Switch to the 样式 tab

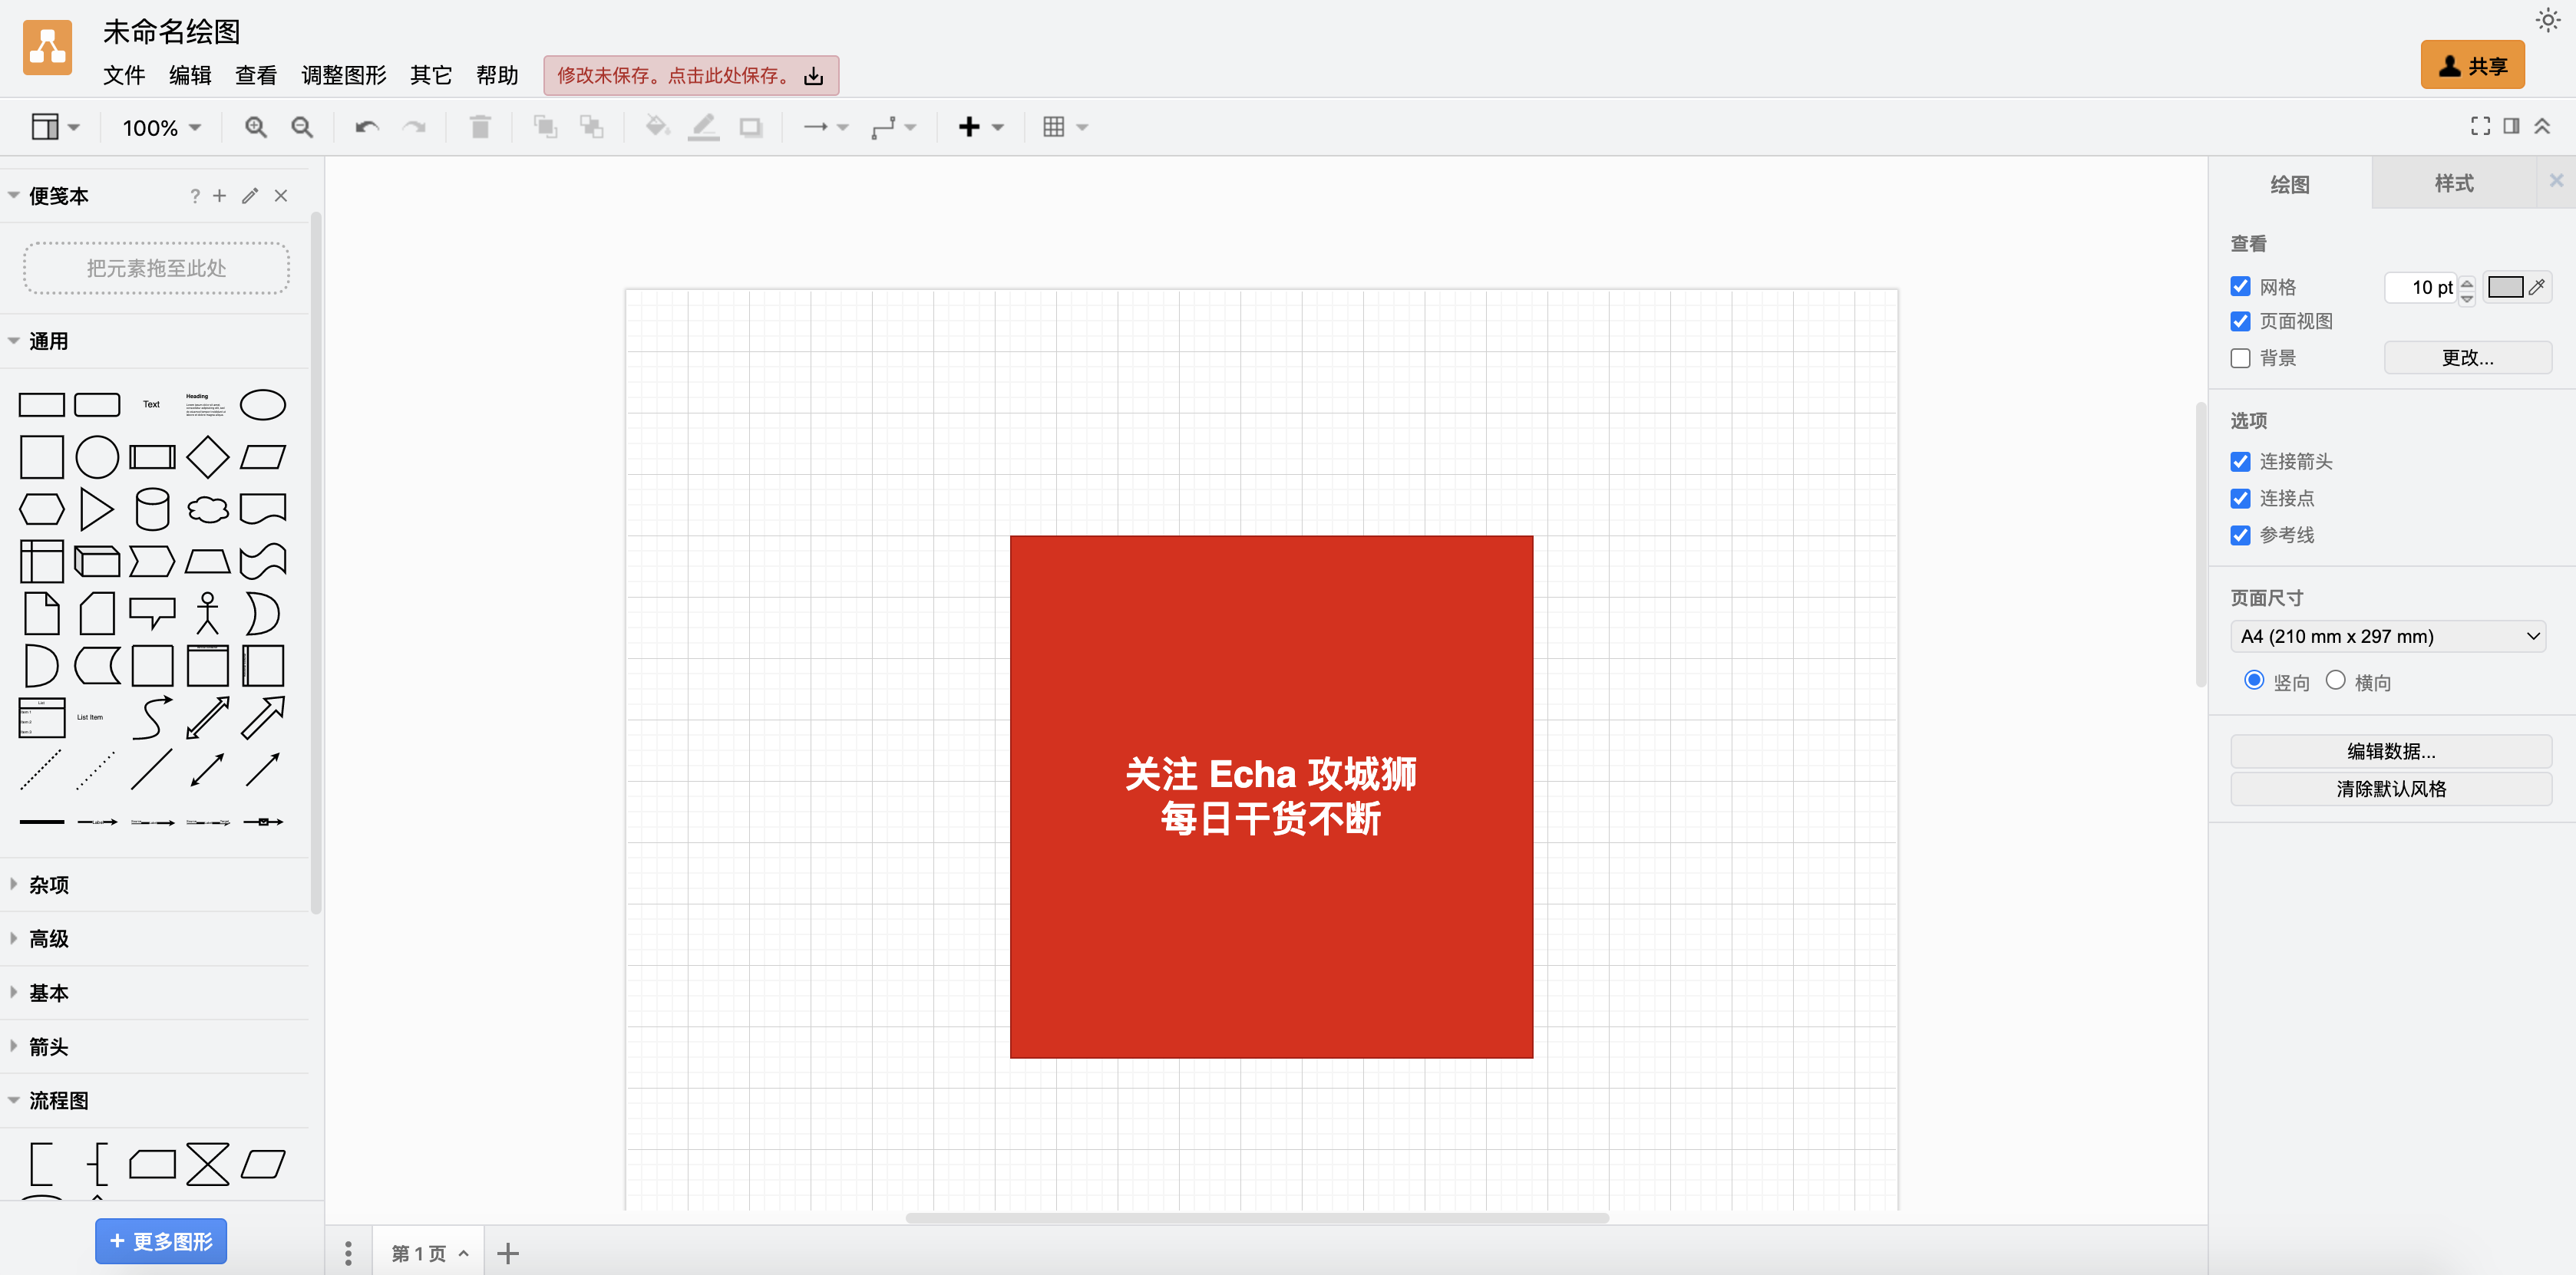[x=2454, y=183]
